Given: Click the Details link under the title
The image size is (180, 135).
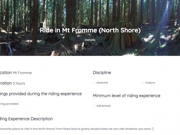Looking at the screenshot, I should (90, 40).
